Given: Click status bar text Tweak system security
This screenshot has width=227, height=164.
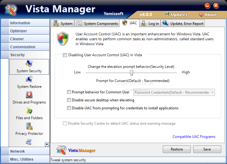Looking at the screenshot, I should (68, 160).
